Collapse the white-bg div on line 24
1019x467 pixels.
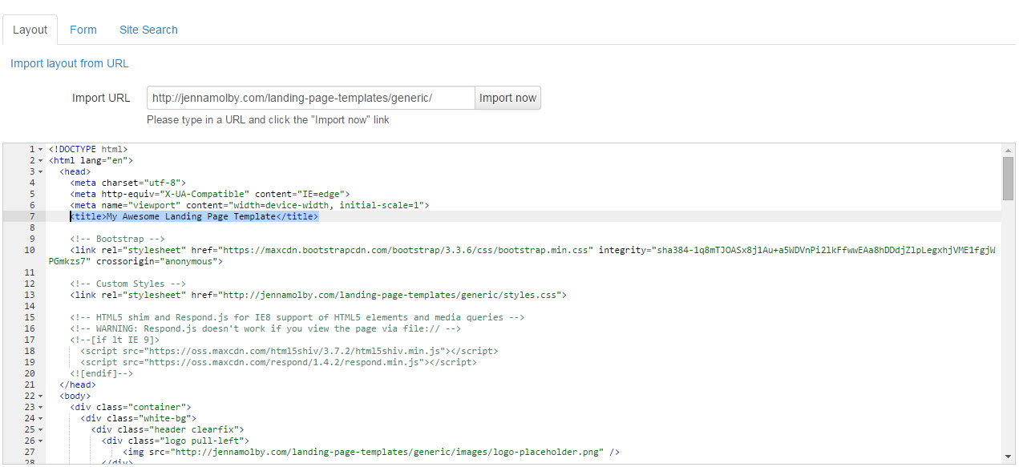41,419
